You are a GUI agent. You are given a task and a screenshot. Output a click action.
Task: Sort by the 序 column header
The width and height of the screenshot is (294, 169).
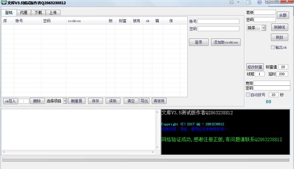[x=8, y=21]
